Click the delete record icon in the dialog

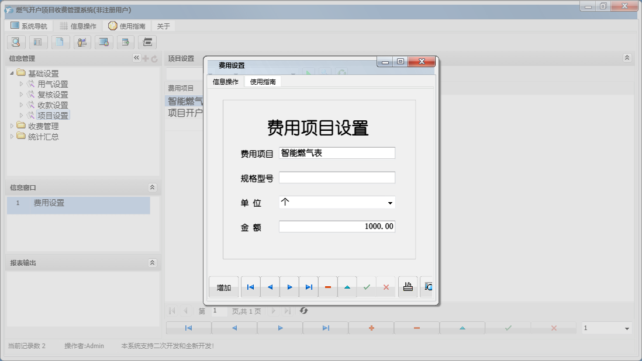click(x=327, y=287)
